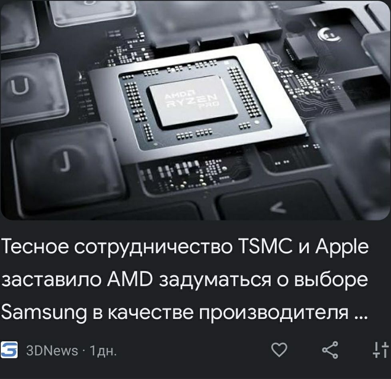Like the article with the heart icon
Viewport: 391px width, 379px height.
(279, 350)
